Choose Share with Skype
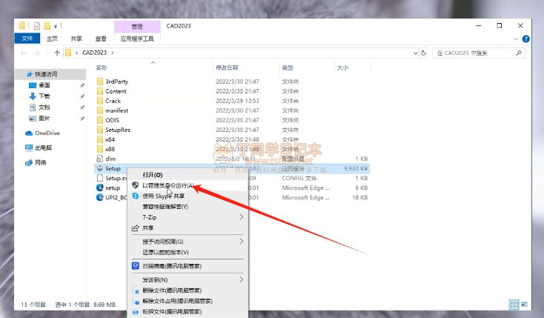Image resolution: width=544 pixels, height=318 pixels. 188,196
